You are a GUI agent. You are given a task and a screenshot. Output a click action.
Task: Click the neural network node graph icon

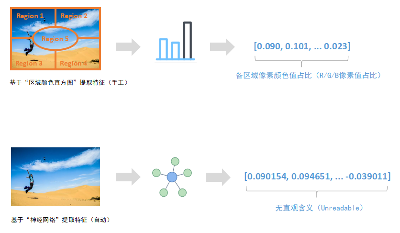tap(172, 177)
